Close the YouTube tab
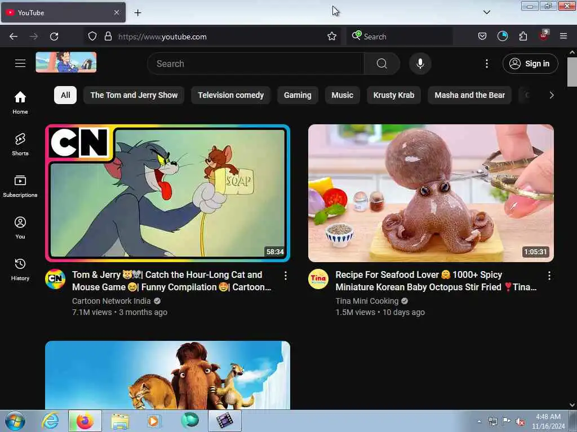This screenshot has width=577, height=432. [x=116, y=12]
